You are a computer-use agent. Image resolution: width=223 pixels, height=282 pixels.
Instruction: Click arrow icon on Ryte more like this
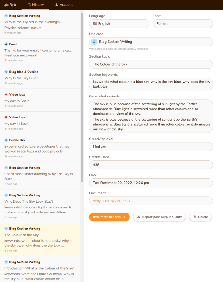(x=124, y=217)
